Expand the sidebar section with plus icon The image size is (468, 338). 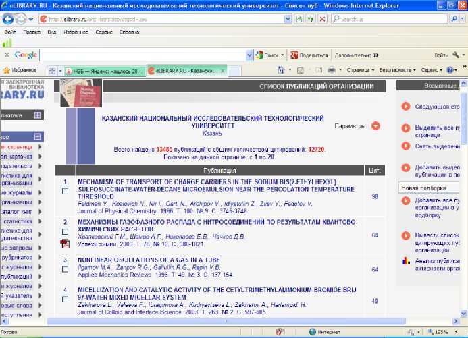[38, 115]
